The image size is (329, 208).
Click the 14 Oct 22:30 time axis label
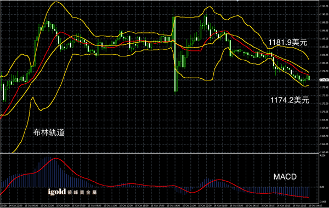pos(16,205)
